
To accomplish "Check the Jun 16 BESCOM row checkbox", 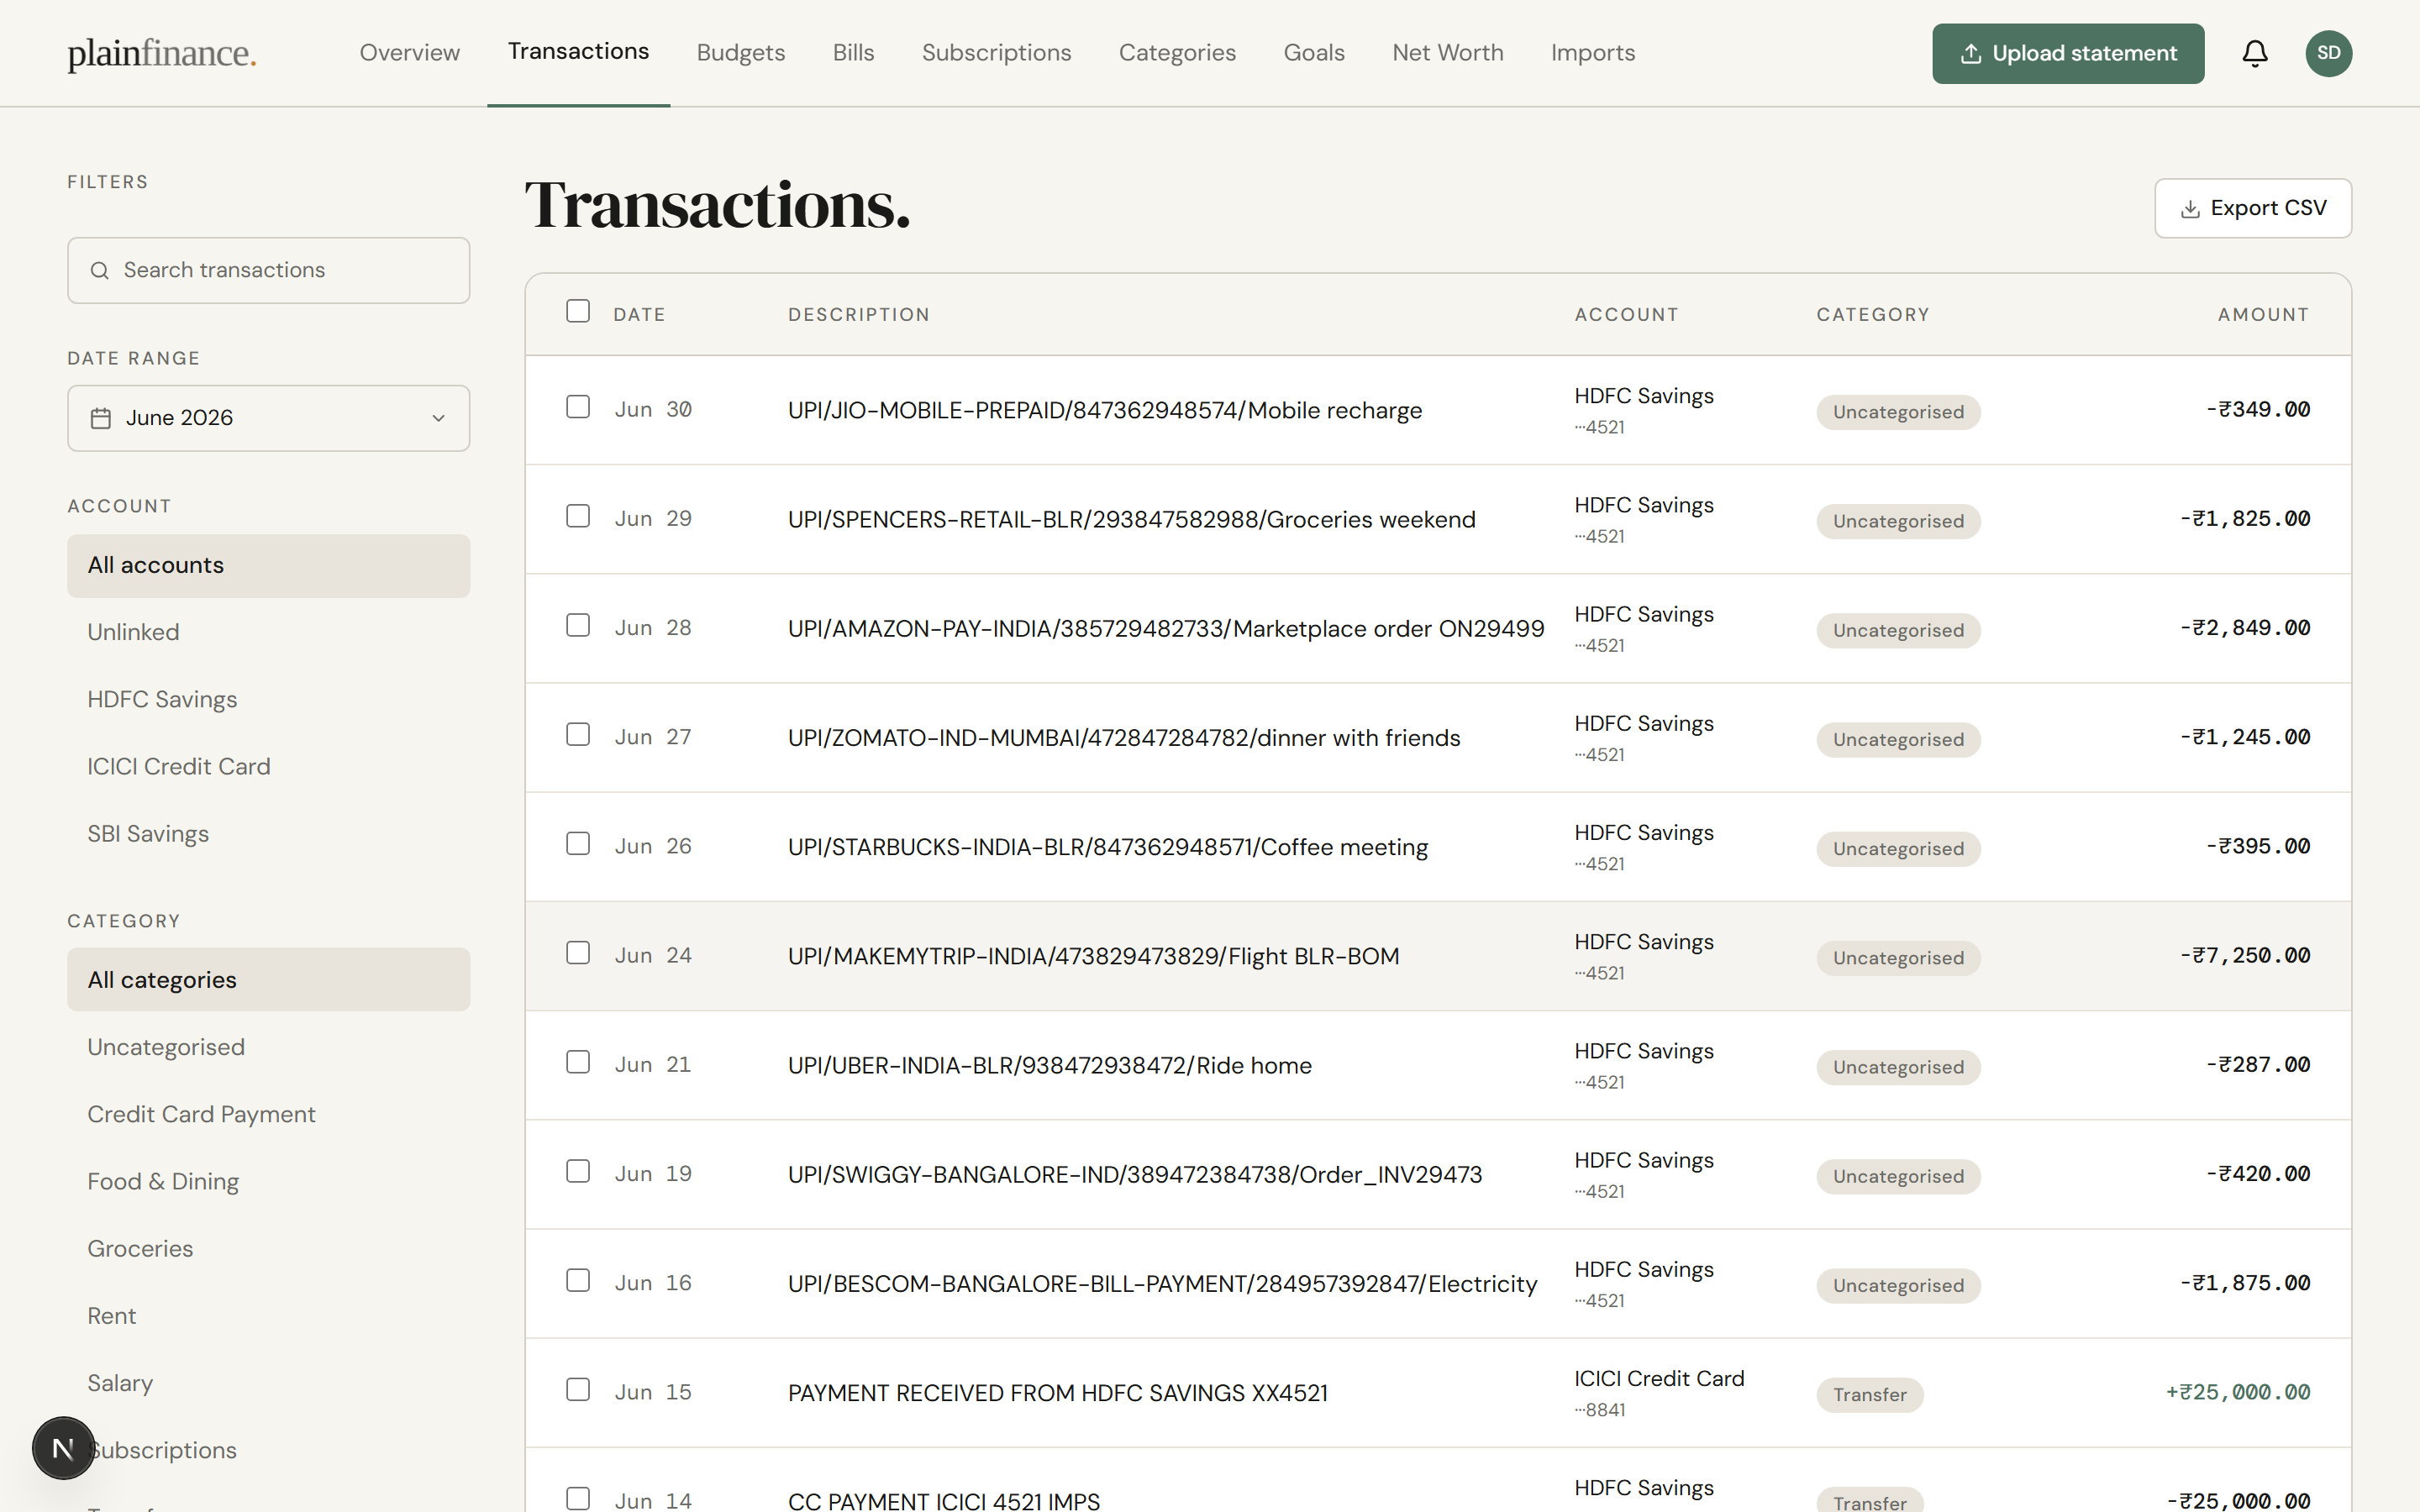I will (x=578, y=1280).
